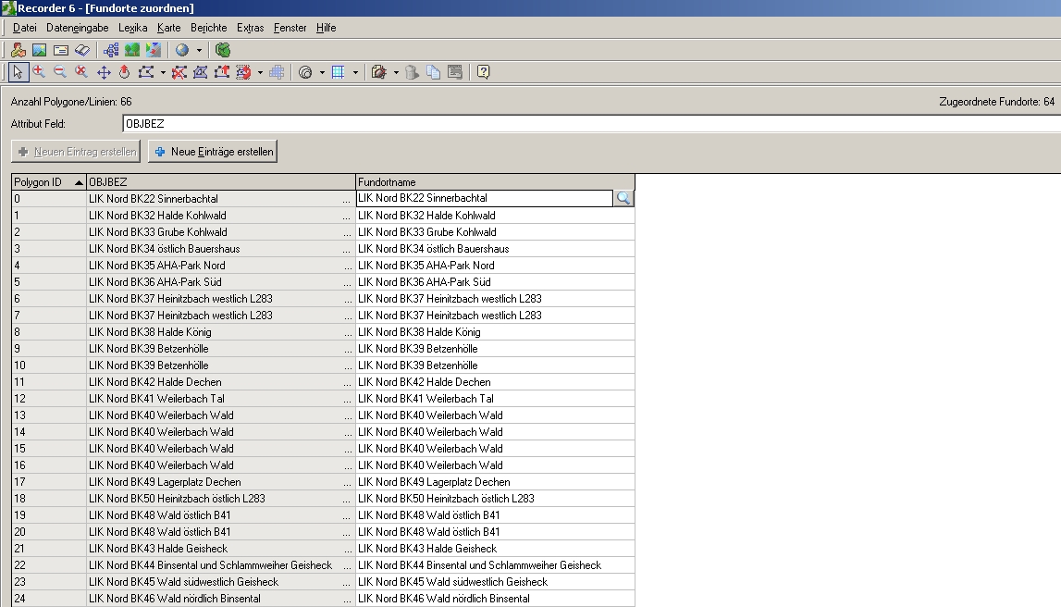Open dropdown next to concentric circles icon

pos(322,72)
